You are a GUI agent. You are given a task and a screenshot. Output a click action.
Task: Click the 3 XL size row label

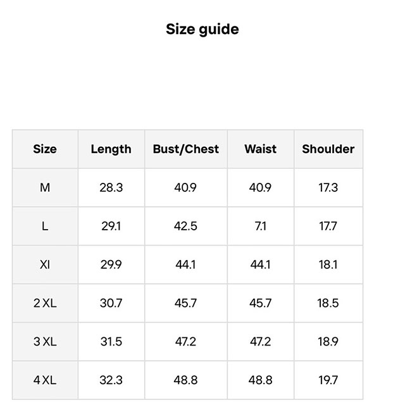(45, 342)
